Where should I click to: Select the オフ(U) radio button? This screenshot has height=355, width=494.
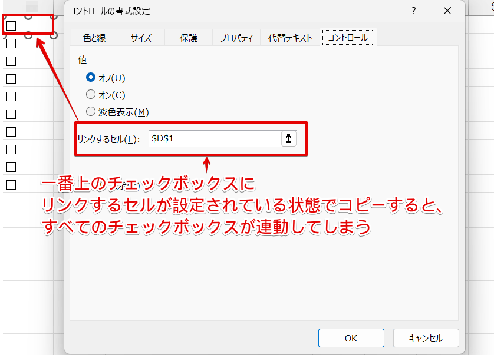click(x=91, y=78)
